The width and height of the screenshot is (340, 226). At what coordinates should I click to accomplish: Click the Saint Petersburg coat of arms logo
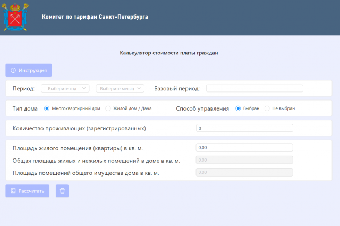tap(15, 17)
